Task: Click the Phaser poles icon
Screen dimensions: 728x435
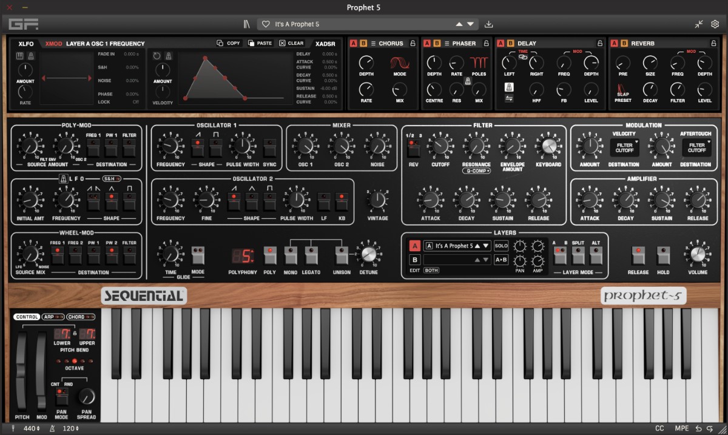Action: coord(479,62)
